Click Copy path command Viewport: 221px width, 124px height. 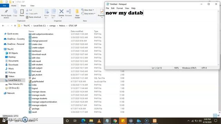pyautogui.click(x=32, y=13)
